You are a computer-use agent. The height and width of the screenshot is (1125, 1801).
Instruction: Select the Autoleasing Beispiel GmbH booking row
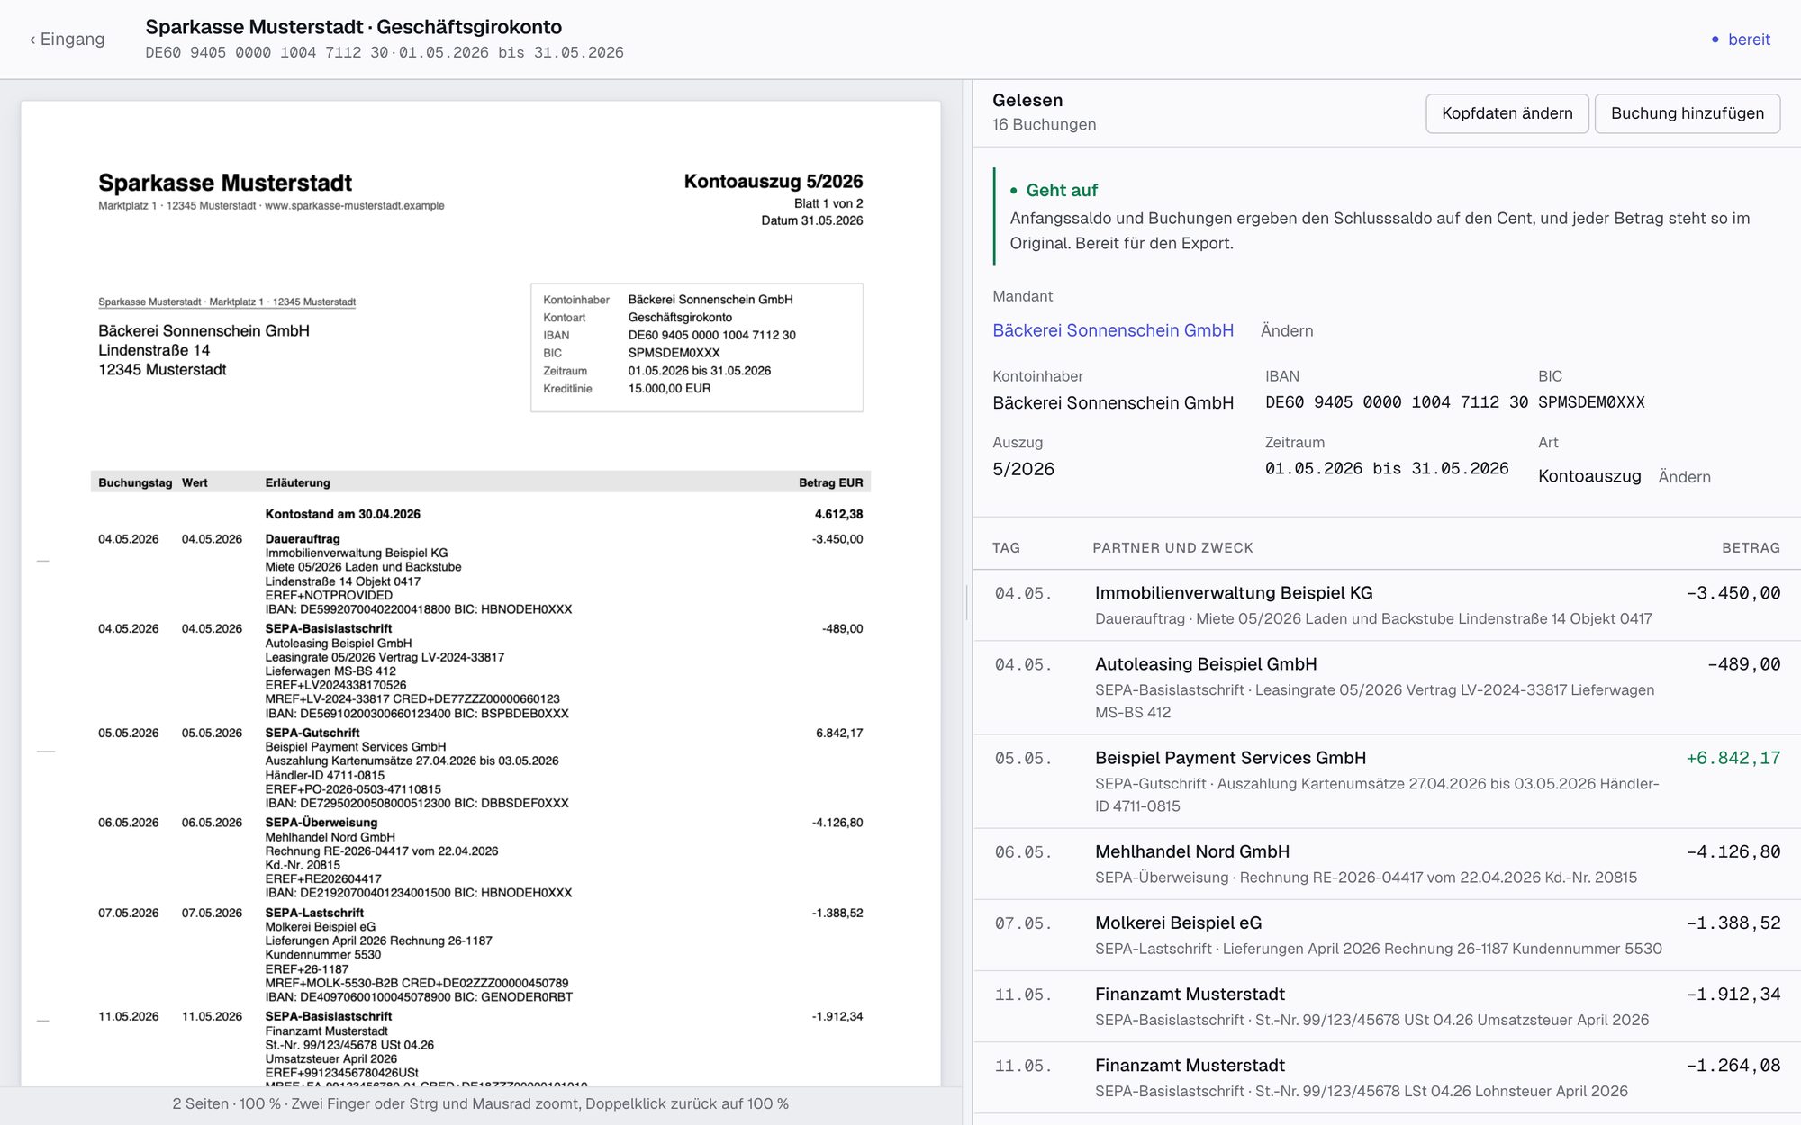click(x=1387, y=688)
